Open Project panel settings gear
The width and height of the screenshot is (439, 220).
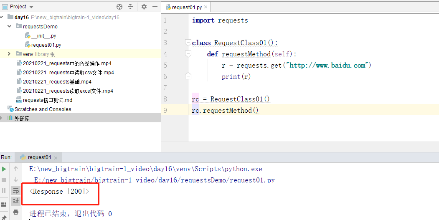pyautogui.click(x=144, y=7)
